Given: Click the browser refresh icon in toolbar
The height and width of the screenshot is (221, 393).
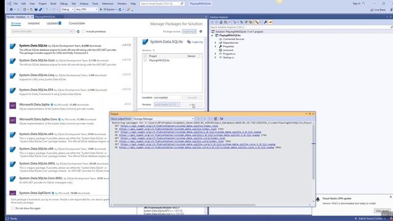Looking at the screenshot, I should coord(120,10).
